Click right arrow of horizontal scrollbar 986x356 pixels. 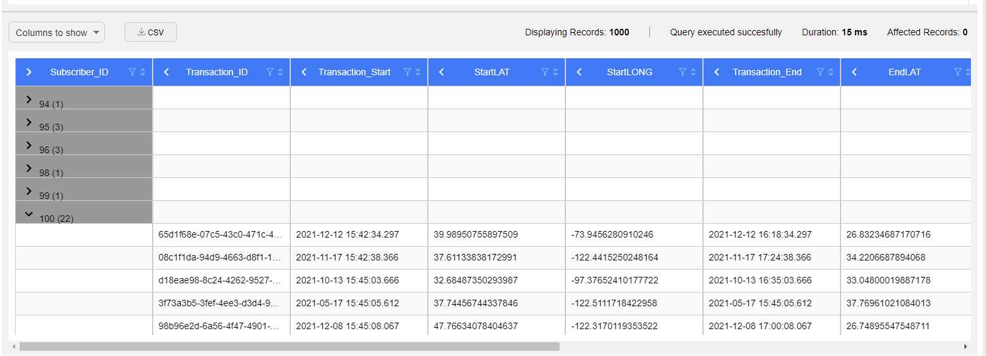[965, 346]
